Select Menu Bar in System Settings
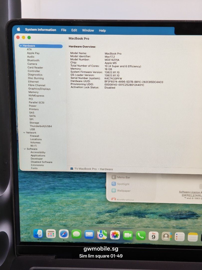Viewport: 202px width, 270px height. [x=124, y=177]
